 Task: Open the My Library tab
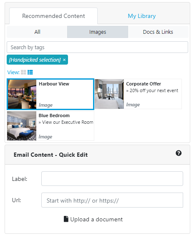142,16
